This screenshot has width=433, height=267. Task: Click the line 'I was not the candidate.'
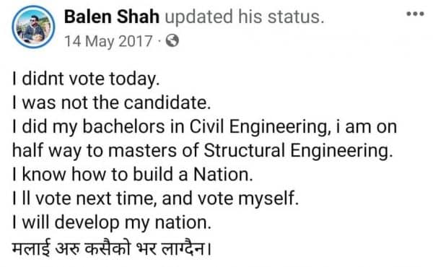pyautogui.click(x=112, y=102)
